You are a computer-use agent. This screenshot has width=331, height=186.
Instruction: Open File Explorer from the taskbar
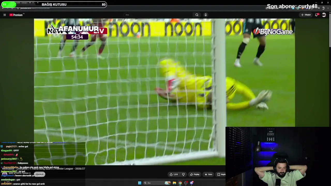click(x=175, y=183)
